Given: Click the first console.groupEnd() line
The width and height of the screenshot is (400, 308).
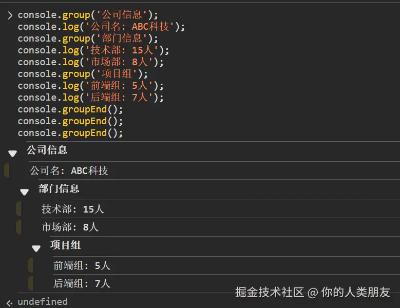Looking at the screenshot, I should (70, 109).
